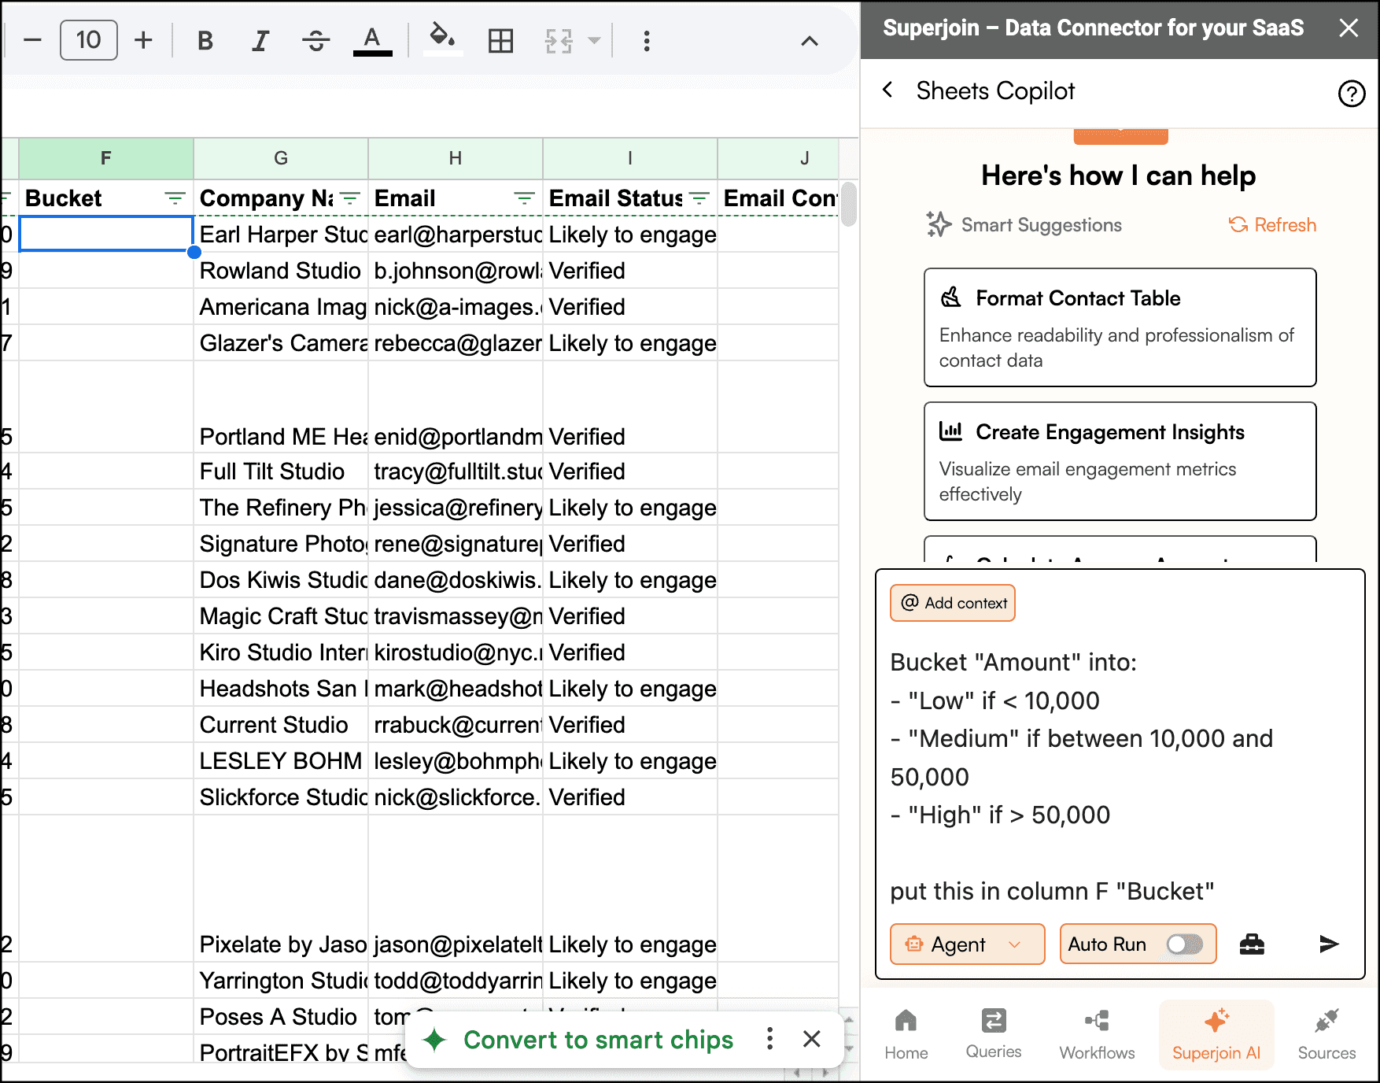1380x1083 pixels.
Task: Dismiss the smart chips suggestion
Action: (x=812, y=1039)
